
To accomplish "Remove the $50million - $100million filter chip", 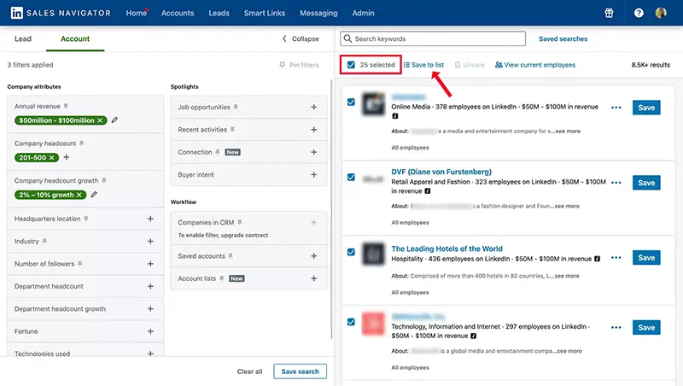I will point(100,120).
